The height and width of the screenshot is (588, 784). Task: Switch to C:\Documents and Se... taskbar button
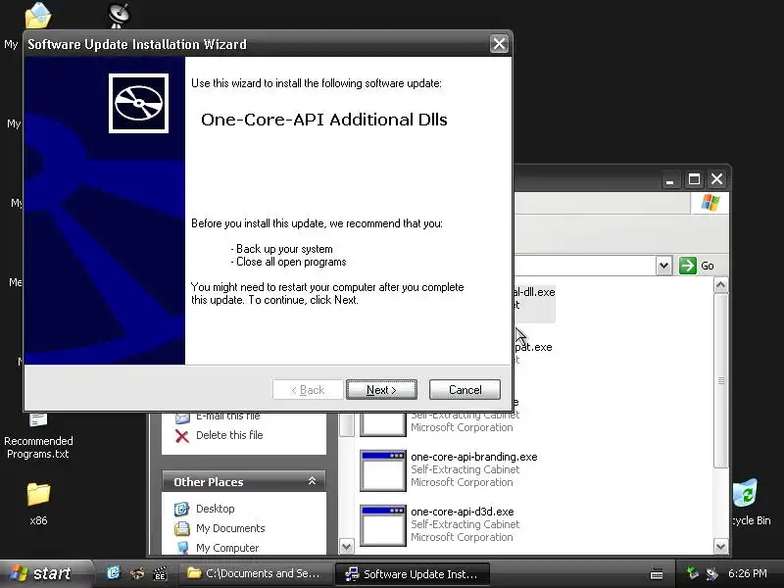click(256, 573)
